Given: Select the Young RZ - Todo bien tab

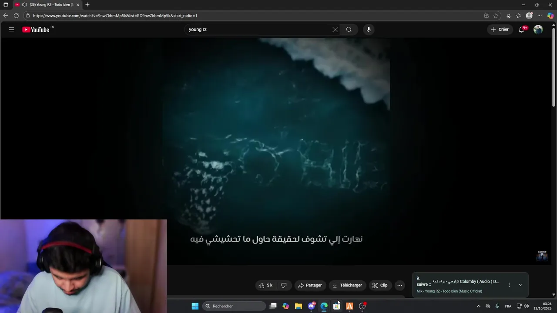Looking at the screenshot, I should 47,5.
